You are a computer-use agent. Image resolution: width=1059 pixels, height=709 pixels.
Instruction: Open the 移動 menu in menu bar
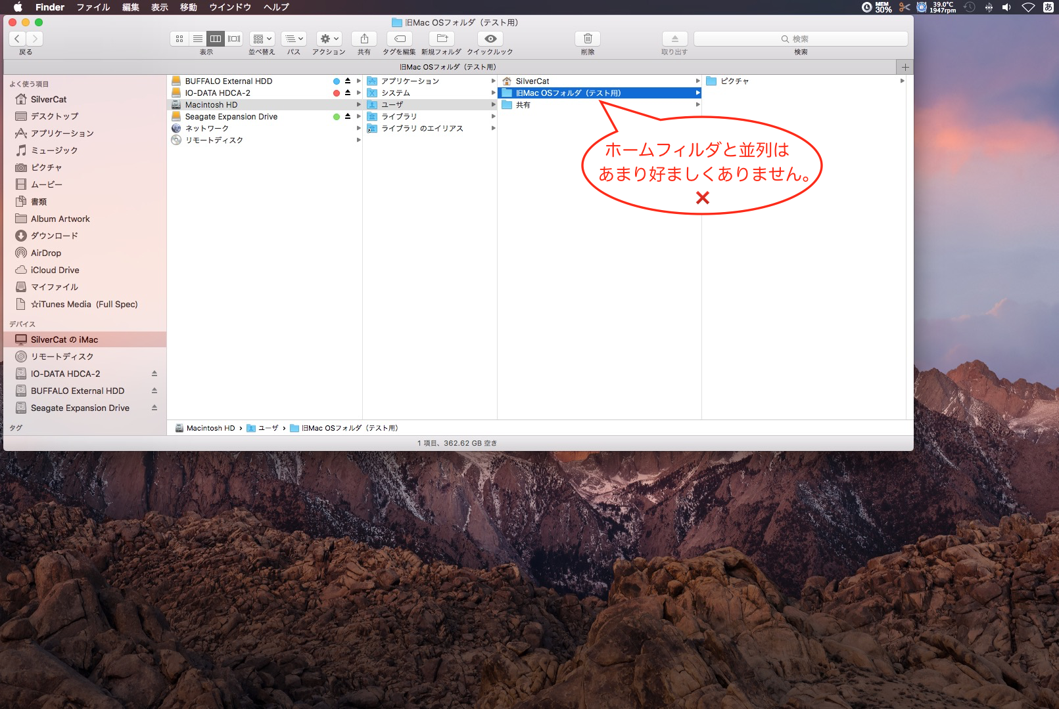point(189,7)
